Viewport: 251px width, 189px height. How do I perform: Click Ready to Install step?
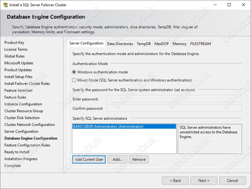point(17,152)
